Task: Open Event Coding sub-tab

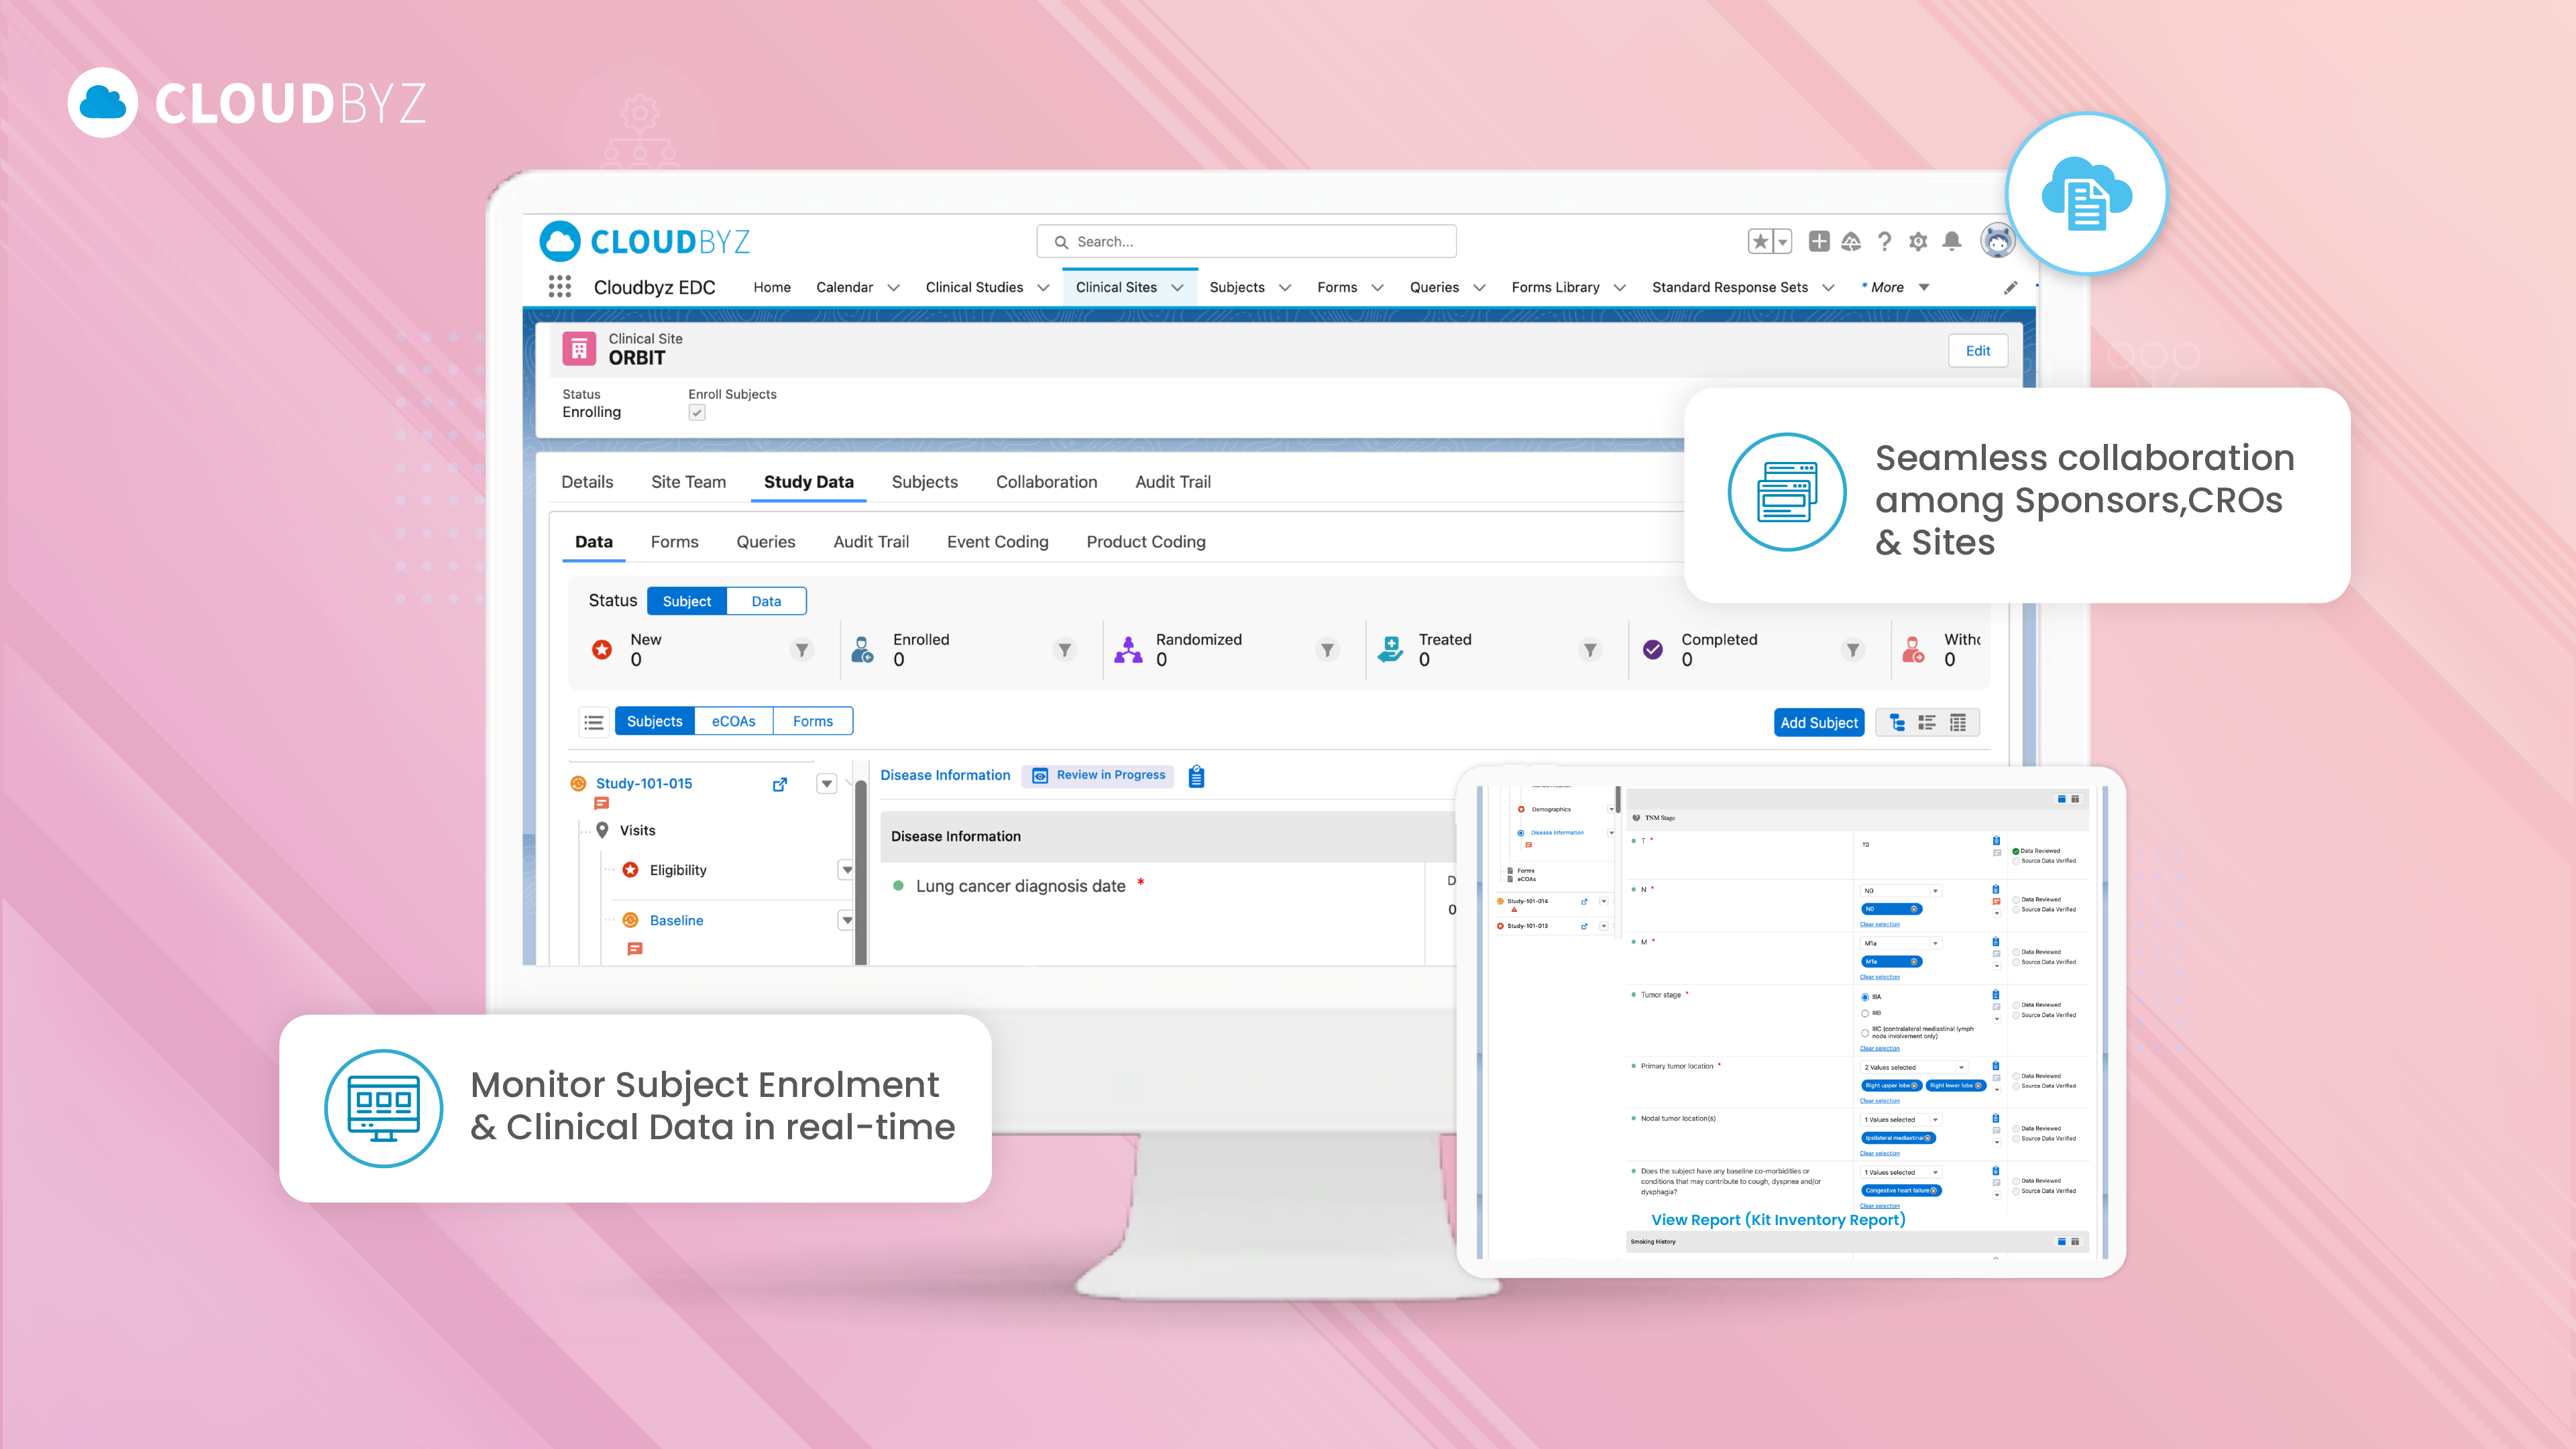Action: click(997, 542)
